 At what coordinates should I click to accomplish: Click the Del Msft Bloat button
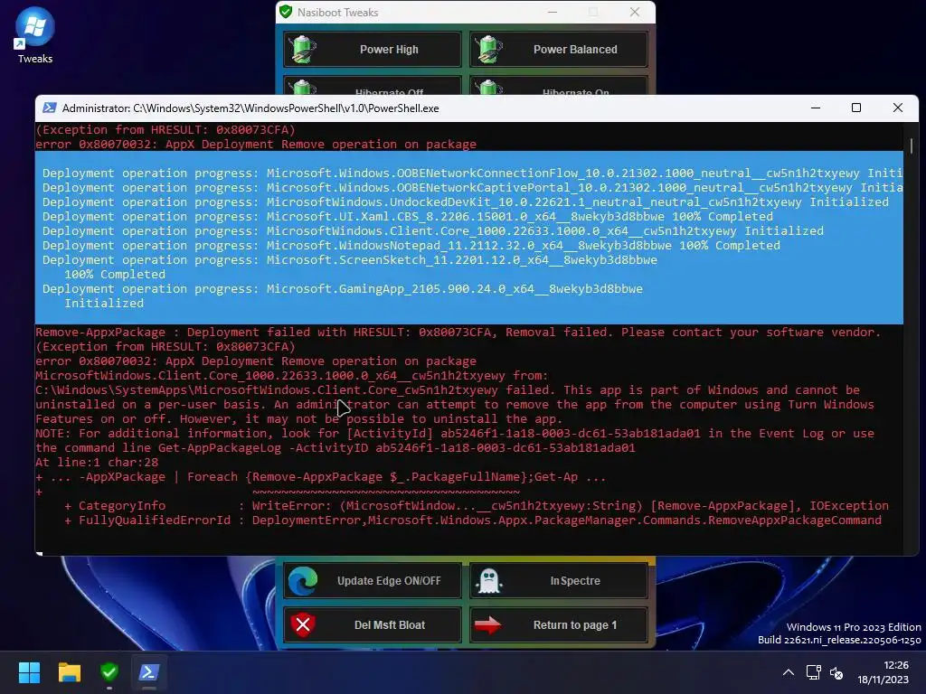372,625
